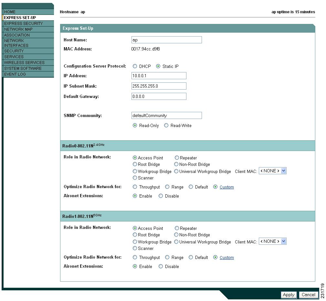This screenshot has width=326, height=301.
Task: Open WIRELESS SERVICES page
Action: pos(28,63)
